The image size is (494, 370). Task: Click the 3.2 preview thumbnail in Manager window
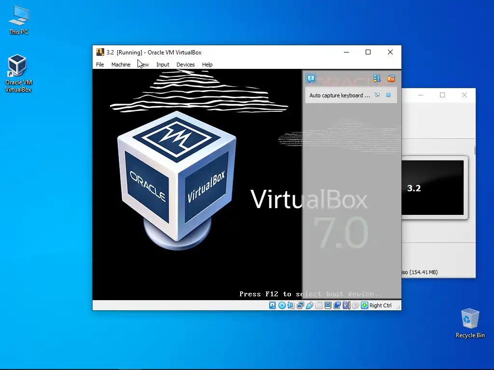(433, 188)
